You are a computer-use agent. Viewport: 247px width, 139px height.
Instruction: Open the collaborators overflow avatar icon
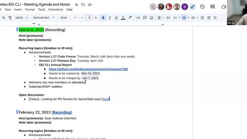(x=193, y=7)
